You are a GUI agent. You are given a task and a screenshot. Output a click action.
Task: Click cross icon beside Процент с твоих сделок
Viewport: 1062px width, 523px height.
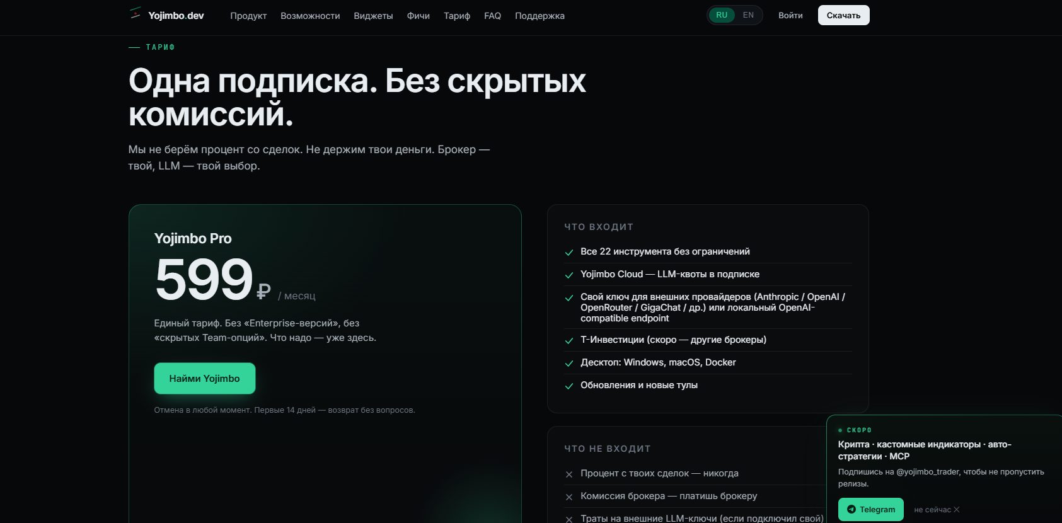tap(569, 474)
